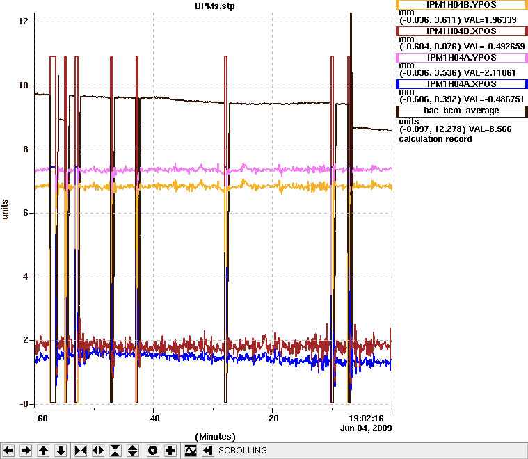Click the bowtie icon with inward-pointing horizontal triangles

(81, 450)
